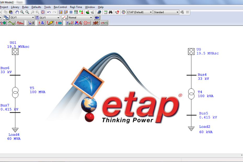Click the dotted grid icon beside Standard dropdown
Viewport: 243px width, 162px height.
(187, 12)
